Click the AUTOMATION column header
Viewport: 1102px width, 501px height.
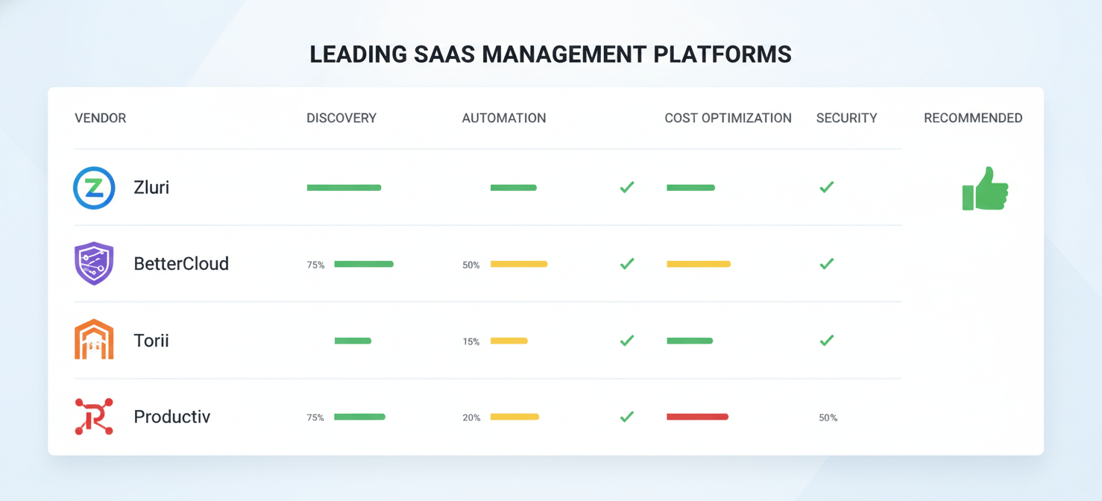(504, 118)
